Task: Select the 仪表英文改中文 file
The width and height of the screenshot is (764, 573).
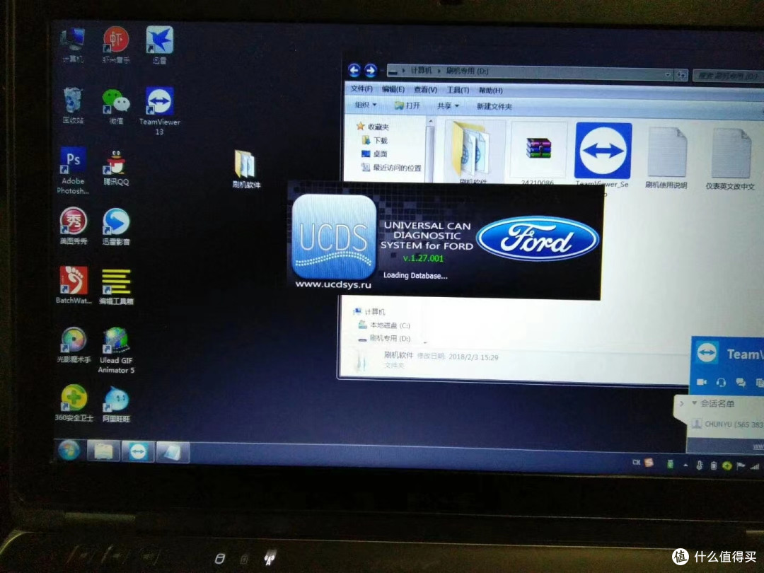Action: point(730,159)
